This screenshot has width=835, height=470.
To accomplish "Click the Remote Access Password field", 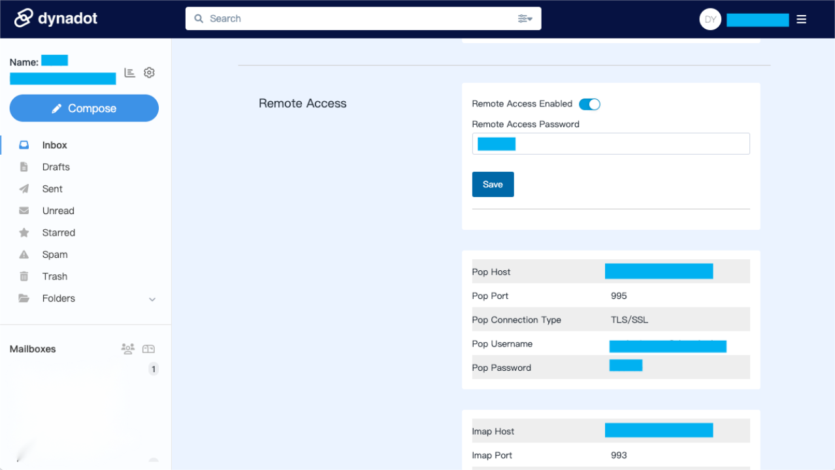I will pyautogui.click(x=611, y=144).
